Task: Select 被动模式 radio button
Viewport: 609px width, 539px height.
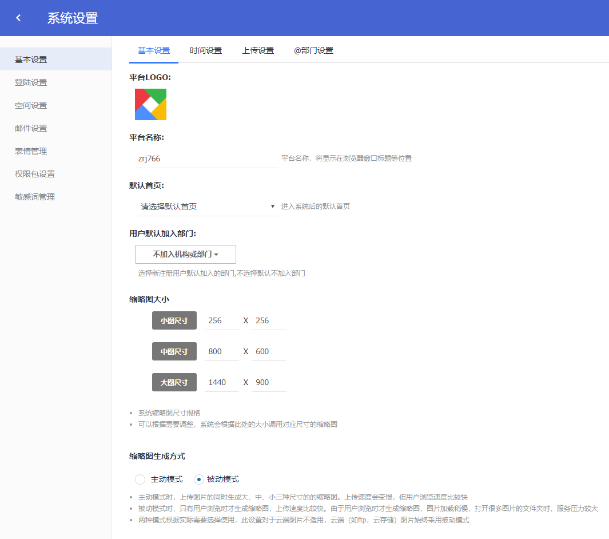Action: pyautogui.click(x=199, y=479)
